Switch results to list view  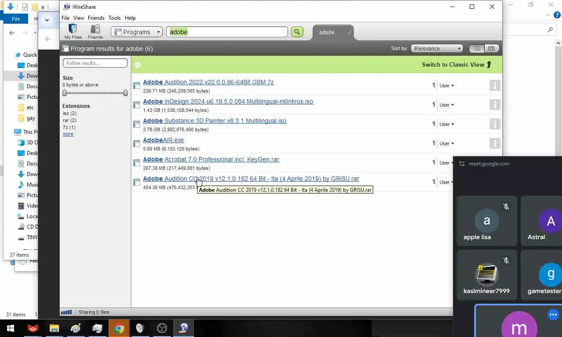477,49
